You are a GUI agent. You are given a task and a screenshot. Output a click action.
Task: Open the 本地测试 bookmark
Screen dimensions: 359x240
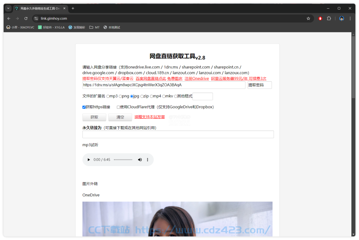(112, 28)
